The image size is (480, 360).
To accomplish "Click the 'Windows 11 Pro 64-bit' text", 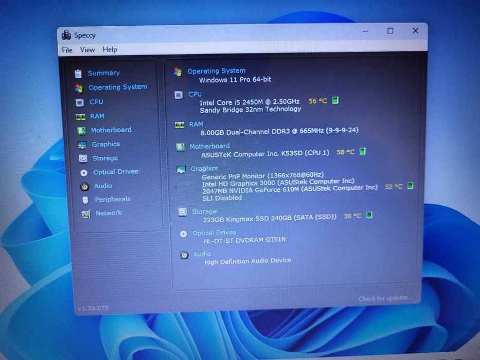I will point(235,80).
